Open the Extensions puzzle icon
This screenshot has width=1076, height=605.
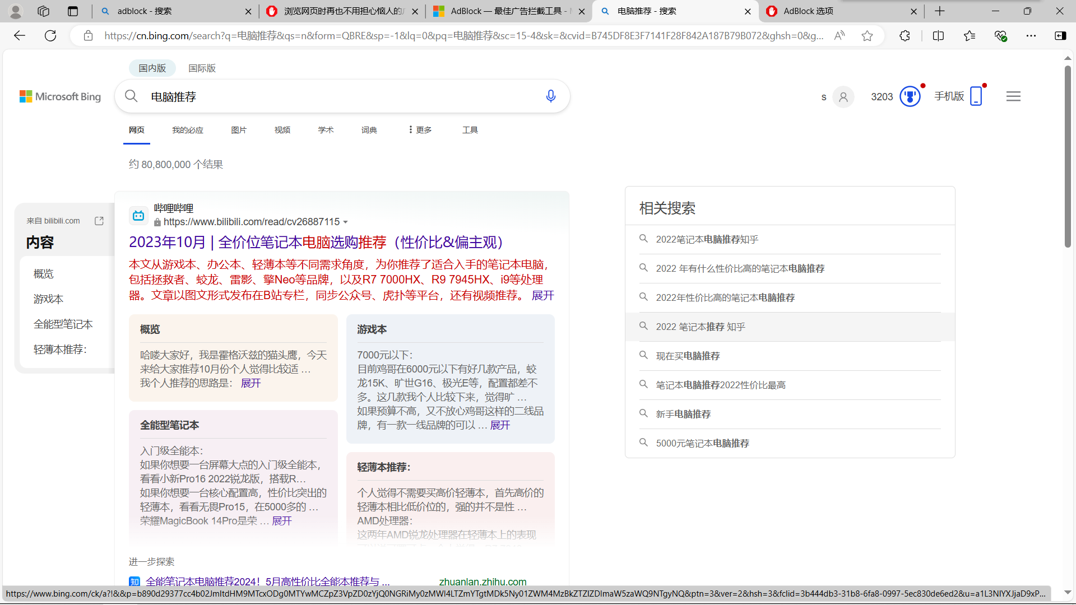point(905,36)
